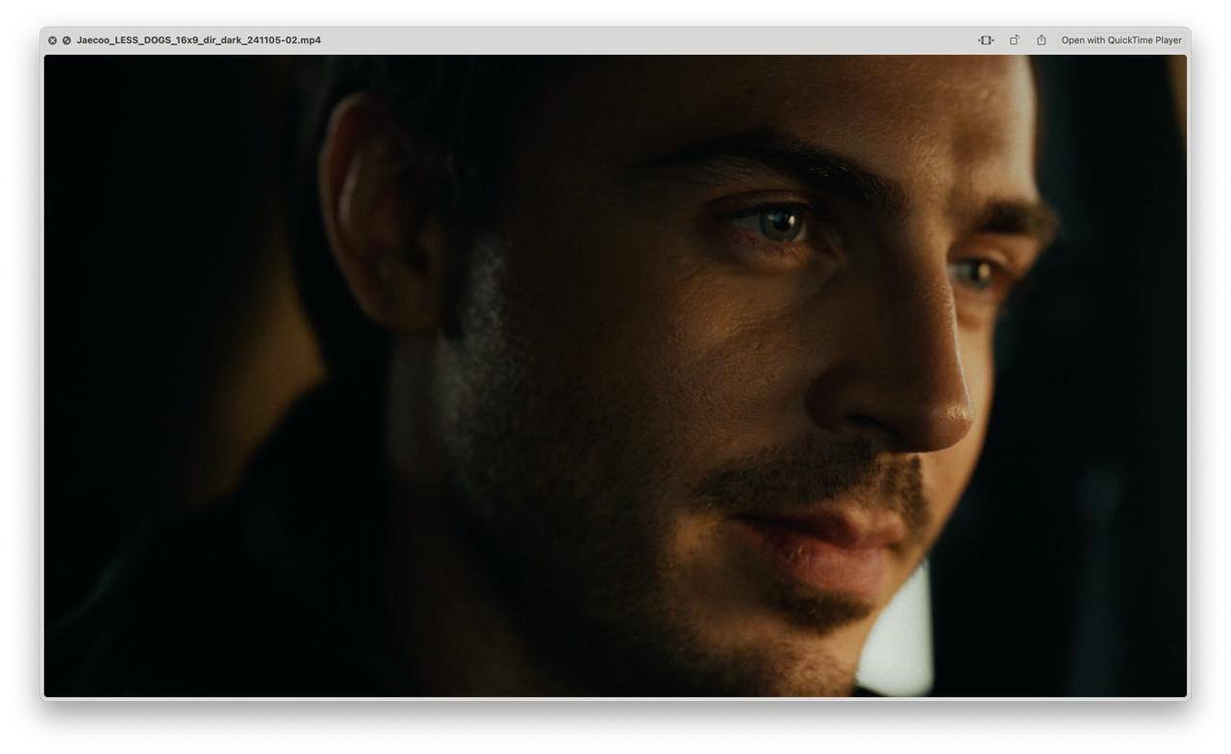1231x754 pixels.
Task: Click the Trim video icon
Action: (x=986, y=40)
